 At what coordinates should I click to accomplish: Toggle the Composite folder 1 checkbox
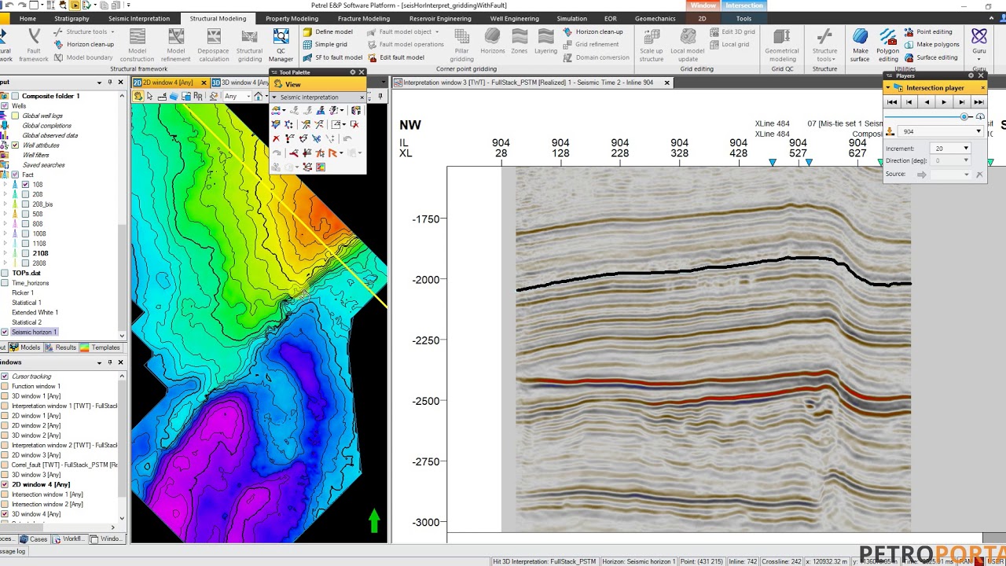pyautogui.click(x=15, y=96)
